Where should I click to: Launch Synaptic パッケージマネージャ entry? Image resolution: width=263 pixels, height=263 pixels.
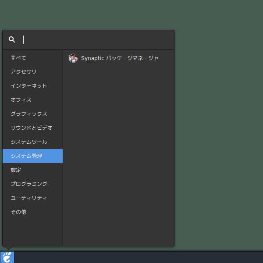[118, 58]
